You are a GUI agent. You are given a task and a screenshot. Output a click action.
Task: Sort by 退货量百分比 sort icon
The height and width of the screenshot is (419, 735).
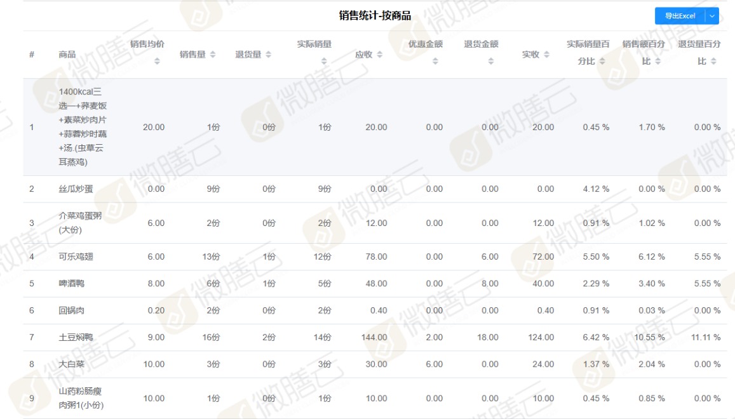pos(713,62)
